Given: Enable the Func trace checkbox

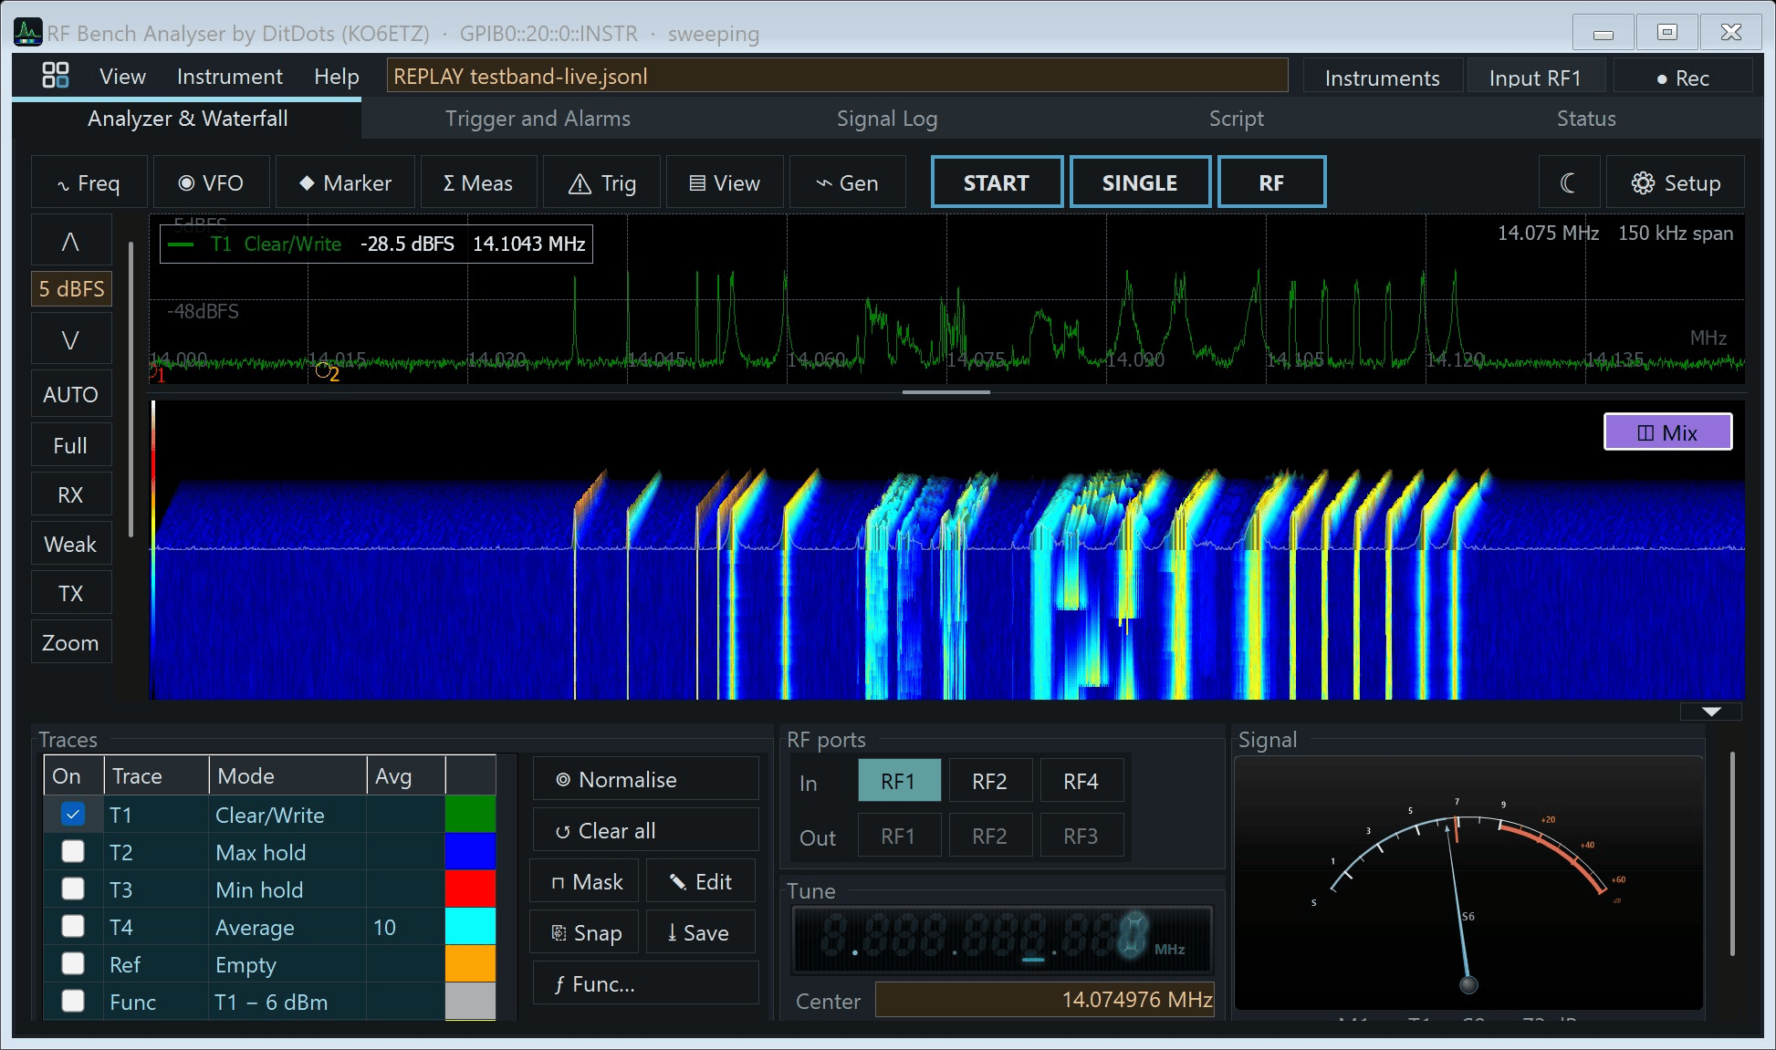Looking at the screenshot, I should (x=73, y=1001).
